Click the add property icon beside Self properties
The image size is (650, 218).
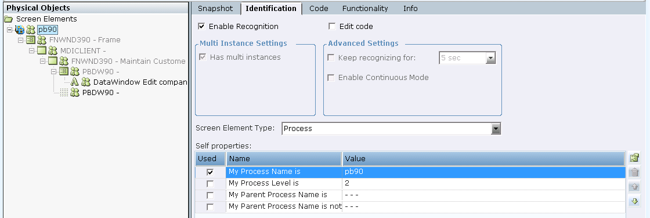click(x=634, y=158)
